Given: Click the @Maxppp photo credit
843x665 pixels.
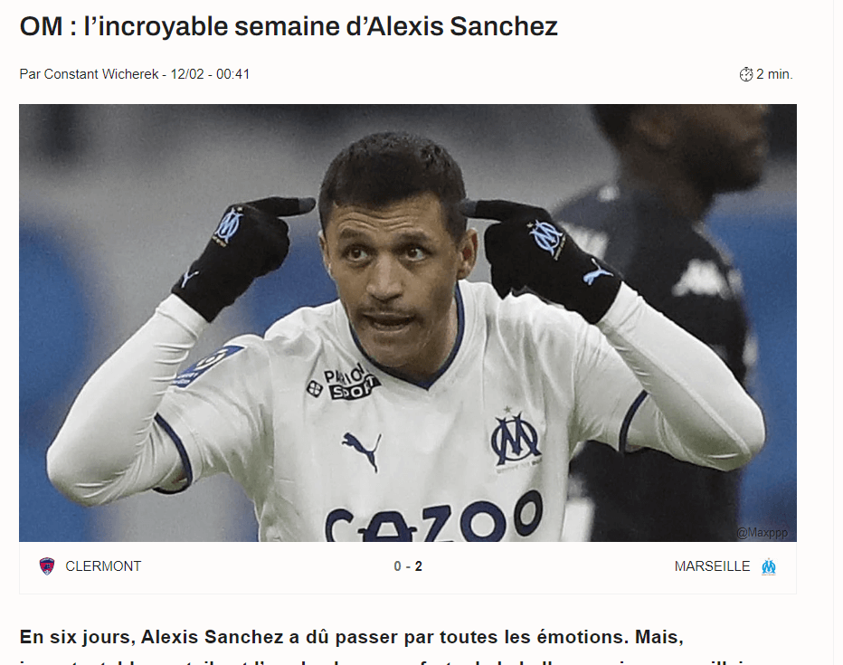Looking at the screenshot, I should click(762, 532).
